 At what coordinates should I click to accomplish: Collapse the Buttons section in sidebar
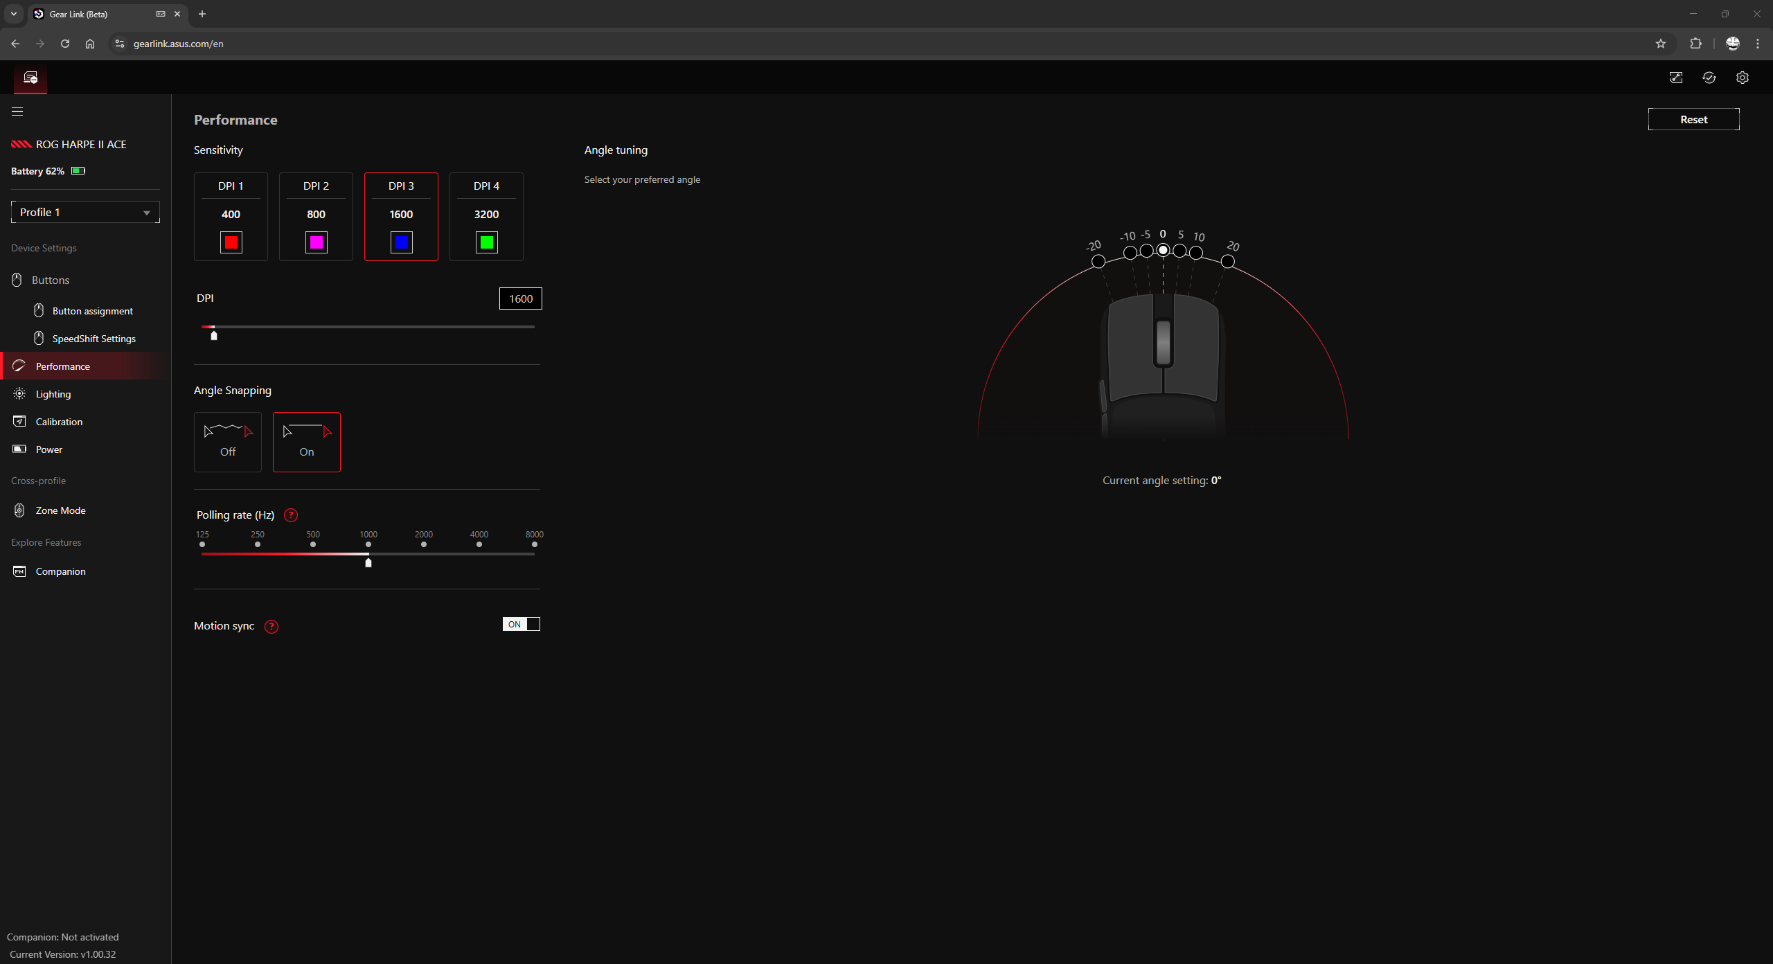click(x=51, y=280)
